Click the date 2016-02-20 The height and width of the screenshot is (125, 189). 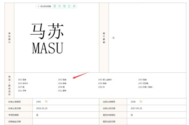[42, 108]
